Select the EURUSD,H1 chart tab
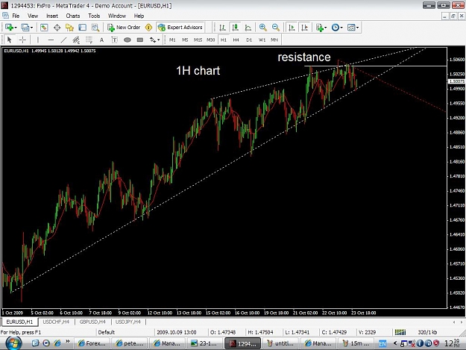Viewport: 466px width, 350px height. point(19,322)
